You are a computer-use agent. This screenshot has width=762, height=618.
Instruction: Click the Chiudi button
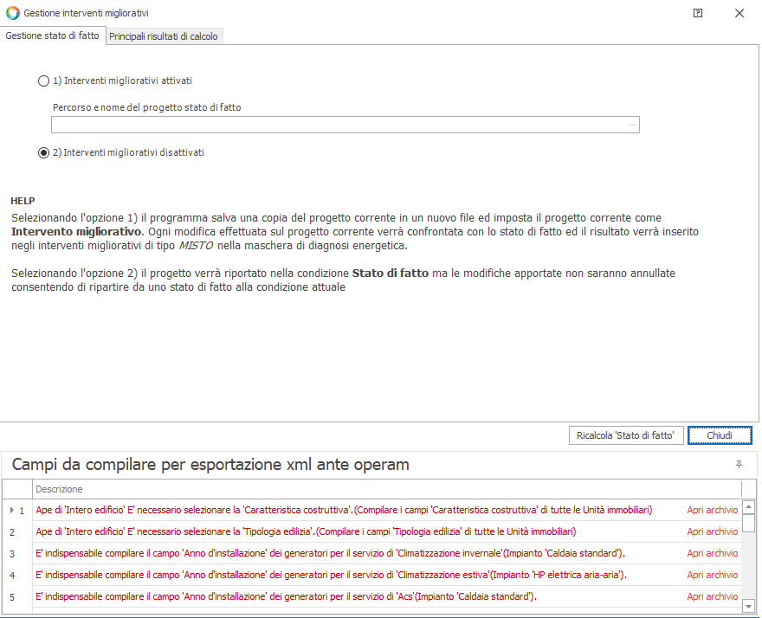coord(719,435)
